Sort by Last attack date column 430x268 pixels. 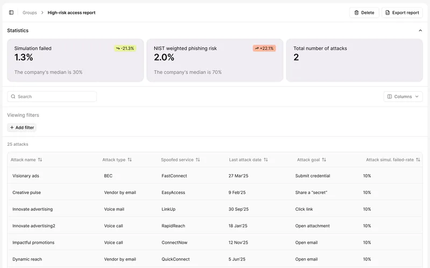point(248,160)
